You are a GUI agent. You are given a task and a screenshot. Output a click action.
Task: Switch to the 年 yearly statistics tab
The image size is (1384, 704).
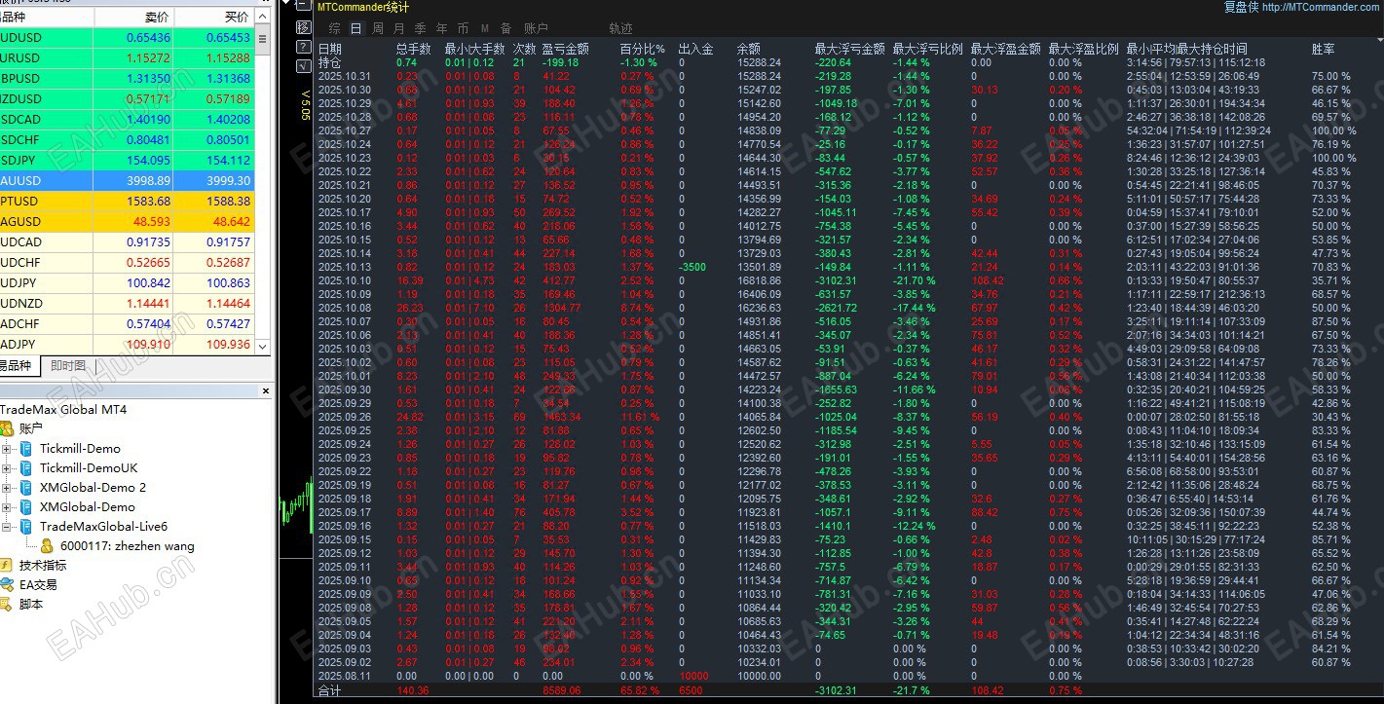point(442,29)
